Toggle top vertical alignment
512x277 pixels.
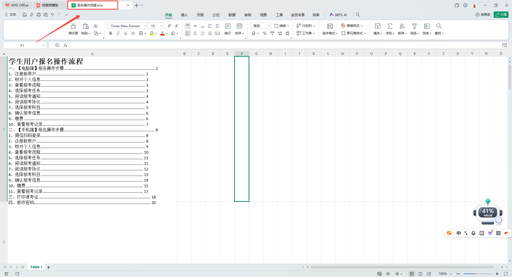pyautogui.click(x=188, y=26)
